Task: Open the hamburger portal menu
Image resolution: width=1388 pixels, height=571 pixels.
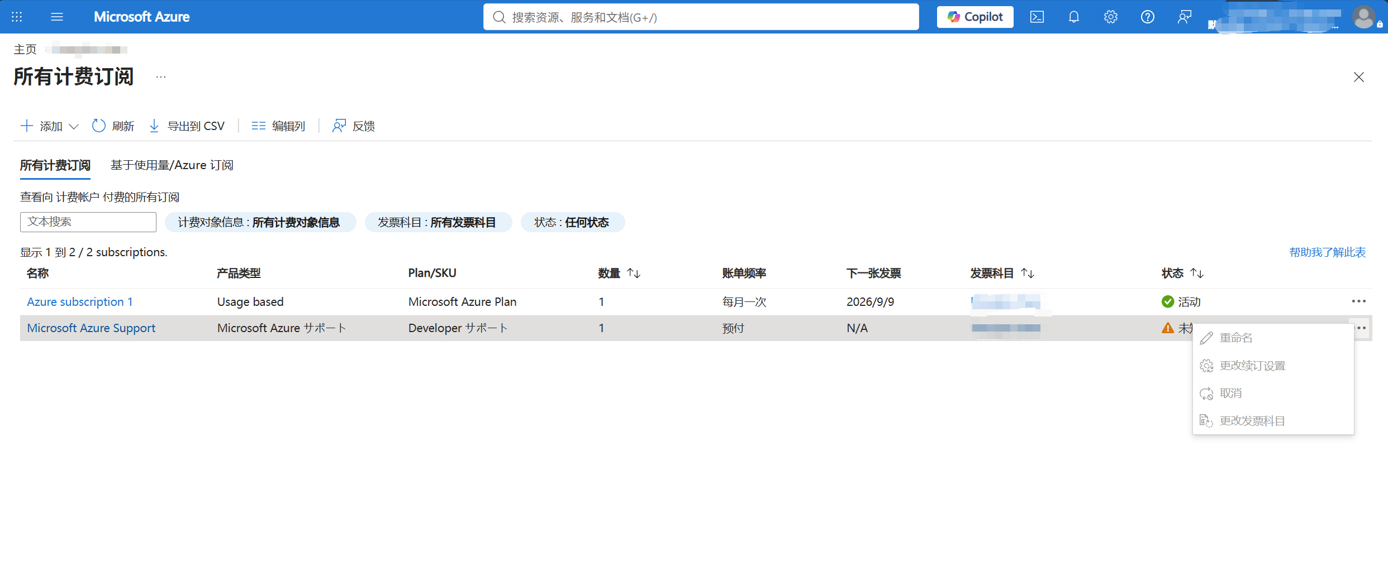Action: [57, 17]
